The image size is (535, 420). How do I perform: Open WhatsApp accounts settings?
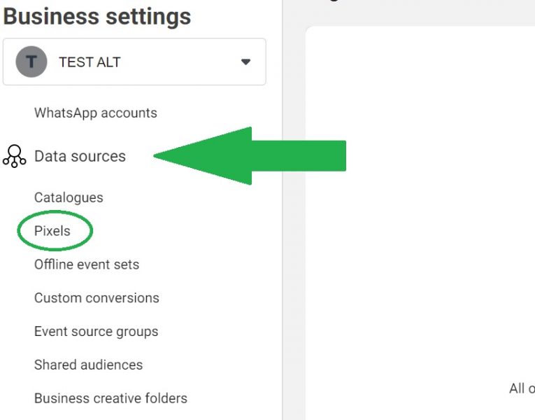[x=95, y=113]
